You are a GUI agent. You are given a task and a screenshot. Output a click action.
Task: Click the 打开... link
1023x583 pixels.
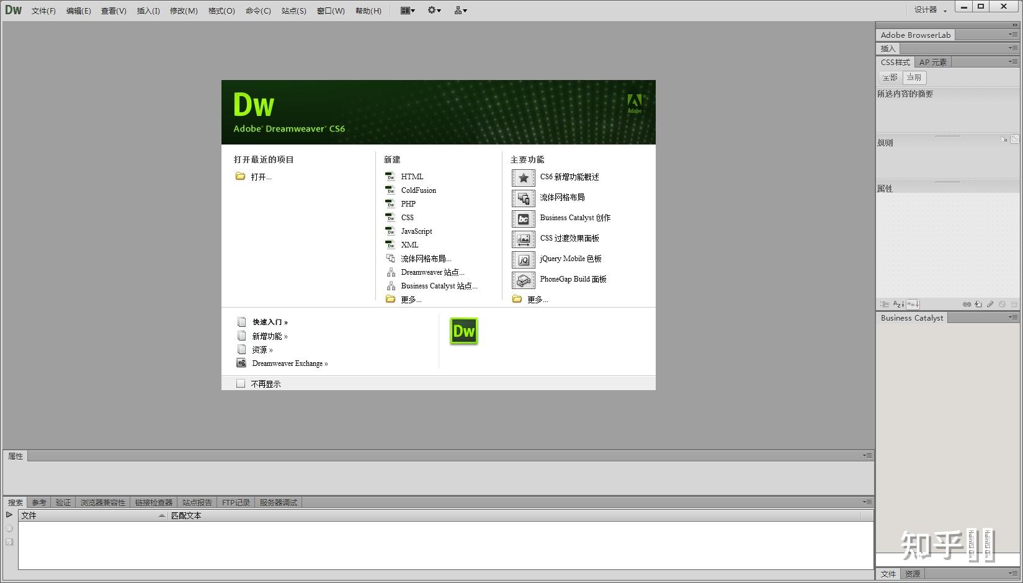click(261, 177)
